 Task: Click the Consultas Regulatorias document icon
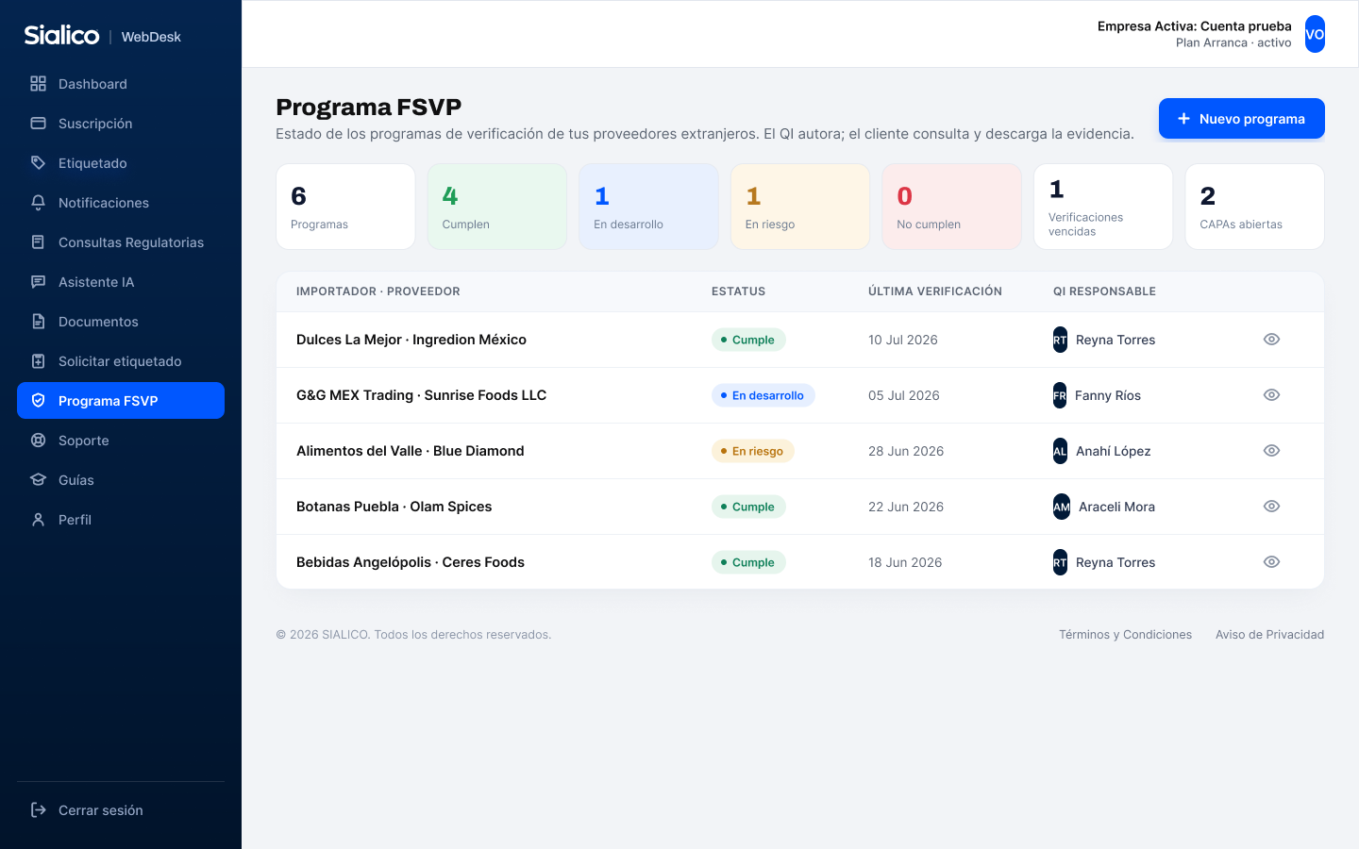point(38,242)
